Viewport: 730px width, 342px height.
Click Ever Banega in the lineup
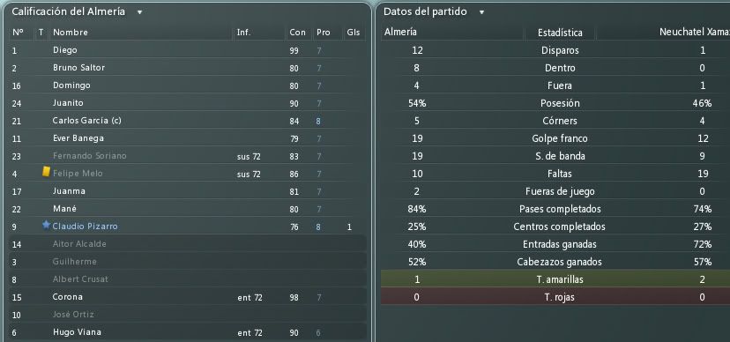(x=78, y=138)
